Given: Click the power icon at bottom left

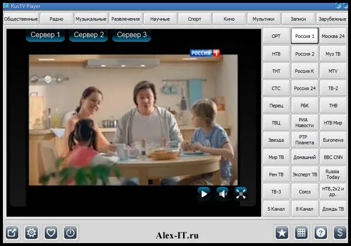Looking at the screenshot, I should tap(70, 233).
